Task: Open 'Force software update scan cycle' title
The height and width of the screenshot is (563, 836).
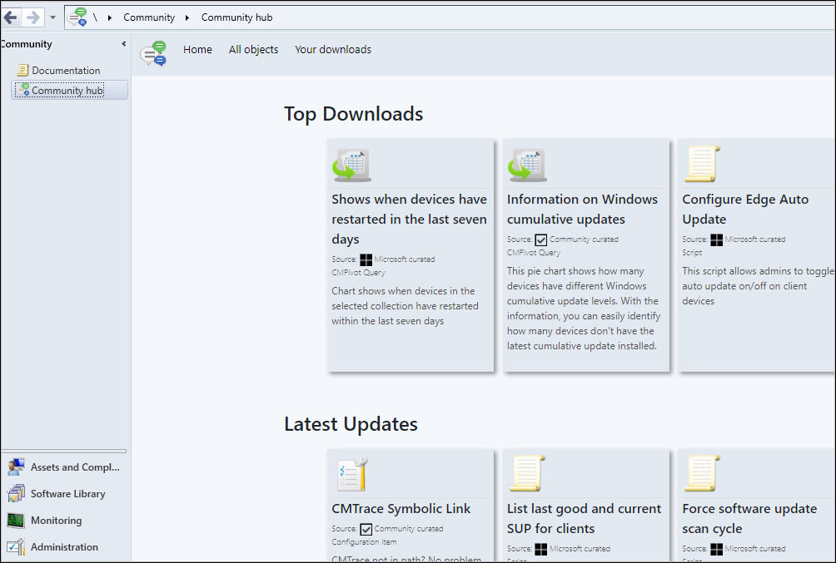Action: tap(749, 518)
